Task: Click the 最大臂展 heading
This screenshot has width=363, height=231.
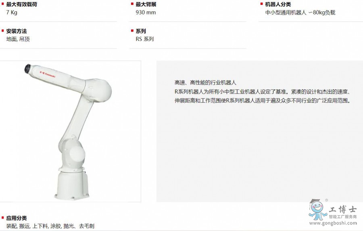Action: pos(146,4)
